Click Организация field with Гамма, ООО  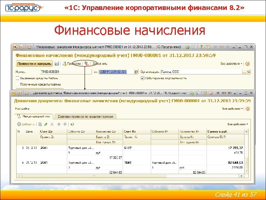pyautogui.click(x=202, y=72)
